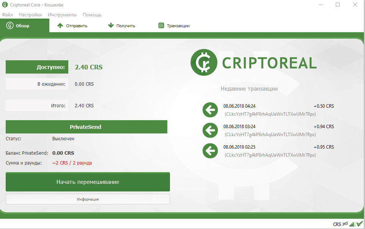
Task: Click the incoming arrow icon for 02:25 transaction
Action: (210, 151)
